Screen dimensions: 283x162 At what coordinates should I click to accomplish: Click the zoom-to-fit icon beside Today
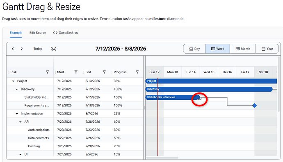[54, 49]
